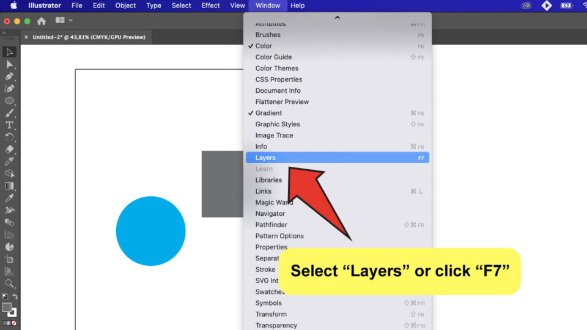587x330 pixels.
Task: Select the Curvature tool
Action: [x=9, y=89]
